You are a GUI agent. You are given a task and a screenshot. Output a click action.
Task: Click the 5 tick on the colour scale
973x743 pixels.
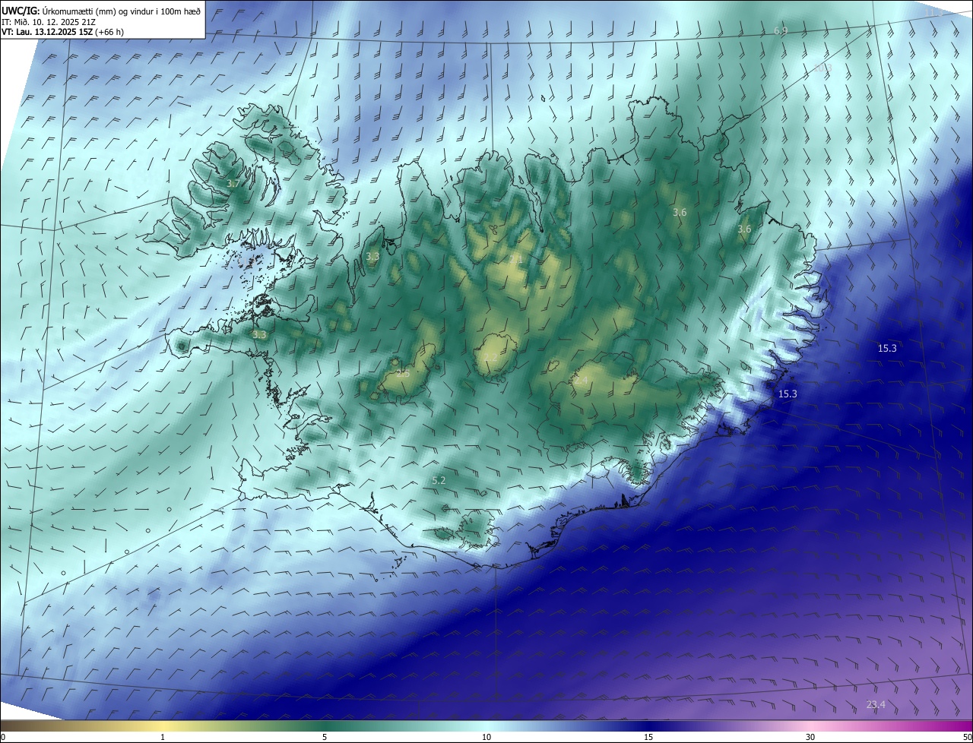pyautogui.click(x=325, y=737)
